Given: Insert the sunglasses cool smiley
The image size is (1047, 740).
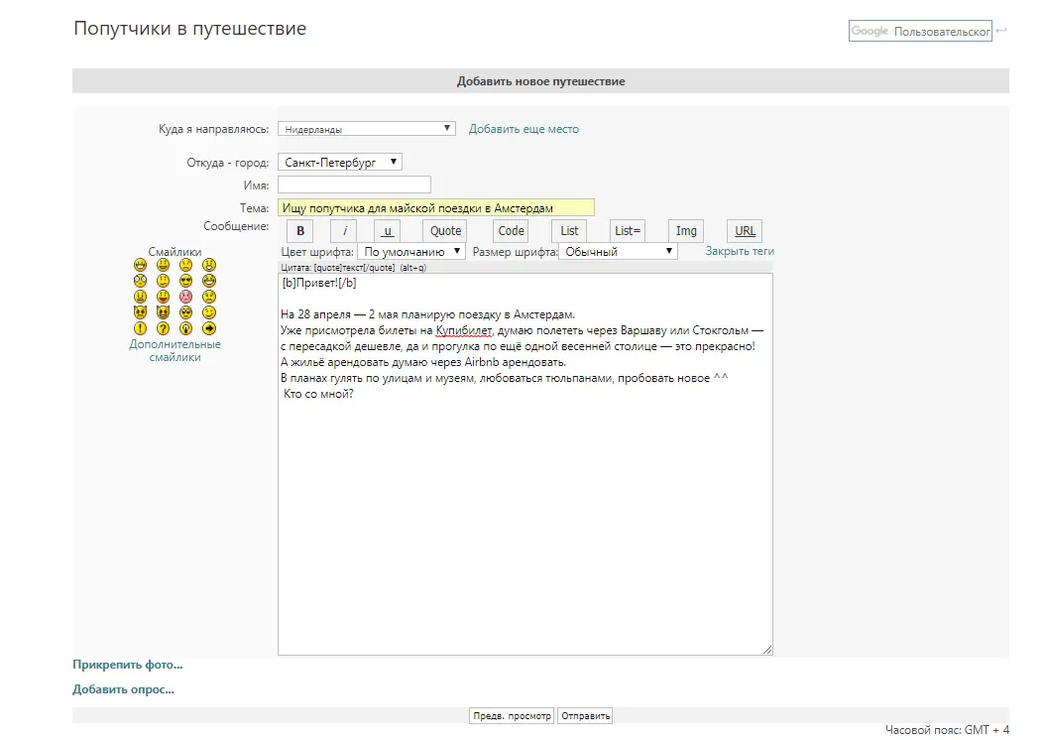Looking at the screenshot, I should point(185,281).
